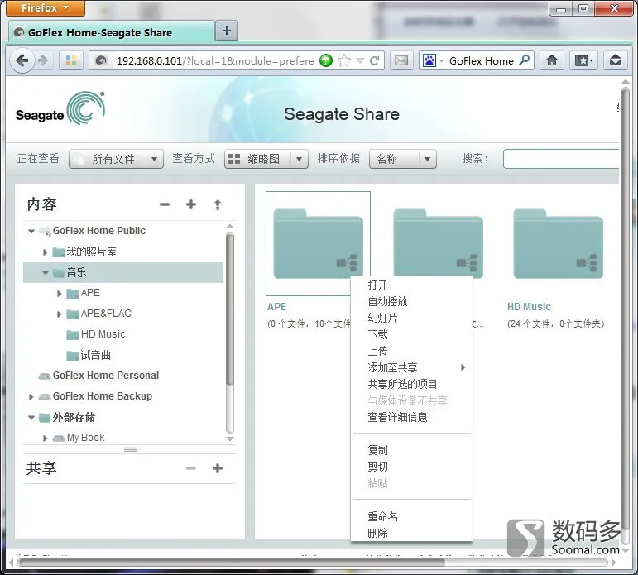The width and height of the screenshot is (638, 575).
Task: Expand the 我的照片库 folder
Action: pyautogui.click(x=46, y=252)
